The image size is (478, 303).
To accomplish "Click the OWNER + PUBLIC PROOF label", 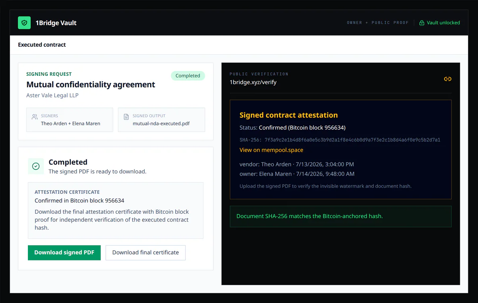I will pyautogui.click(x=378, y=23).
